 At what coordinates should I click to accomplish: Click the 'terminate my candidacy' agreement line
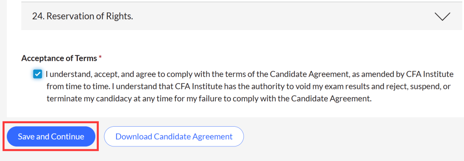(209, 99)
